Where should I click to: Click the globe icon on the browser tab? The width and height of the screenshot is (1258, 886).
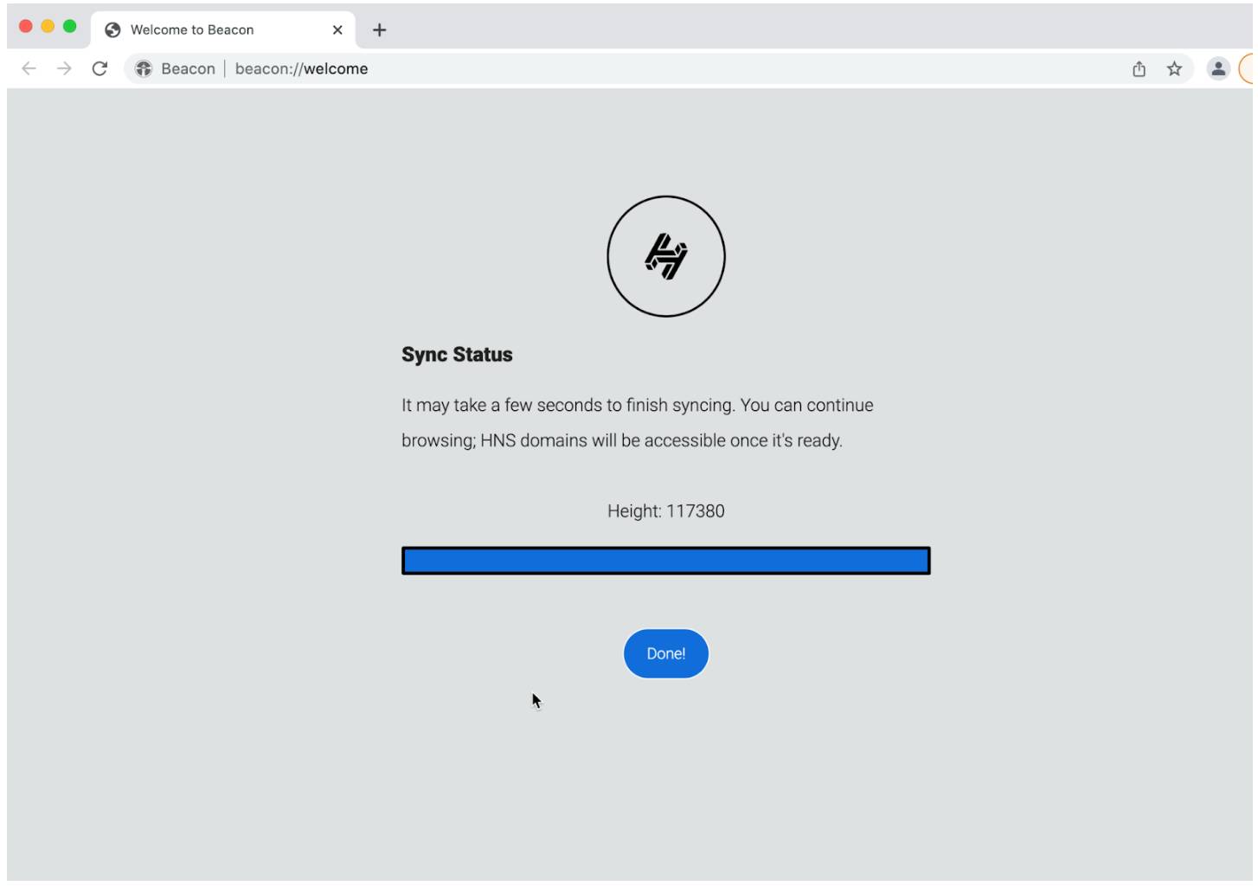[112, 29]
